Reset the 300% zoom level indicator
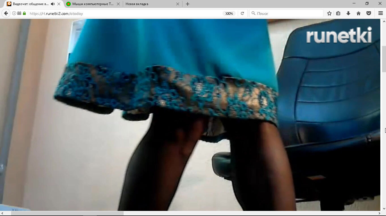 [229, 13]
